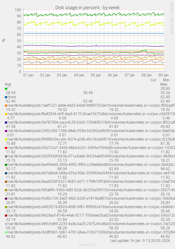The width and height of the screenshot is (175, 249).
Task: Click the '%' y-axis unit label
Action: tap(4, 40)
